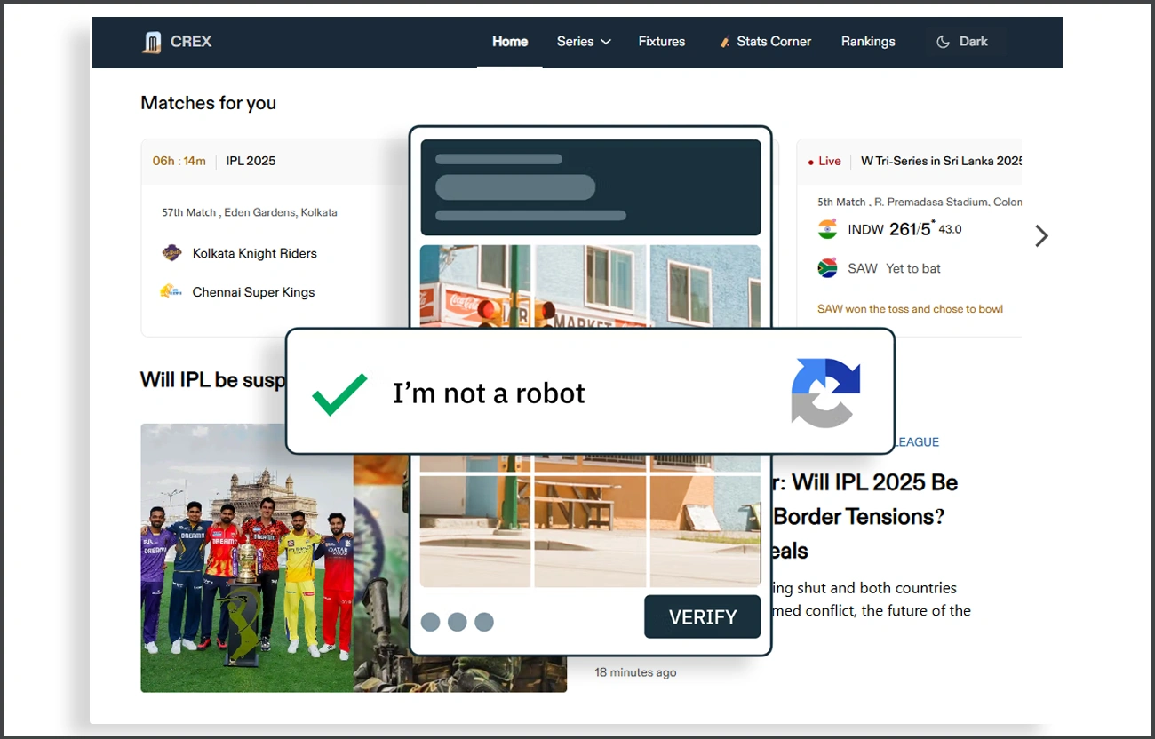
Task: Click the South Africa flag icon
Action: click(828, 268)
